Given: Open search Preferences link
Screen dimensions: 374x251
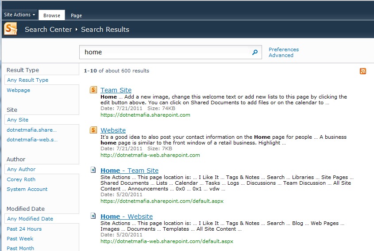Looking at the screenshot, I should pos(284,49).
